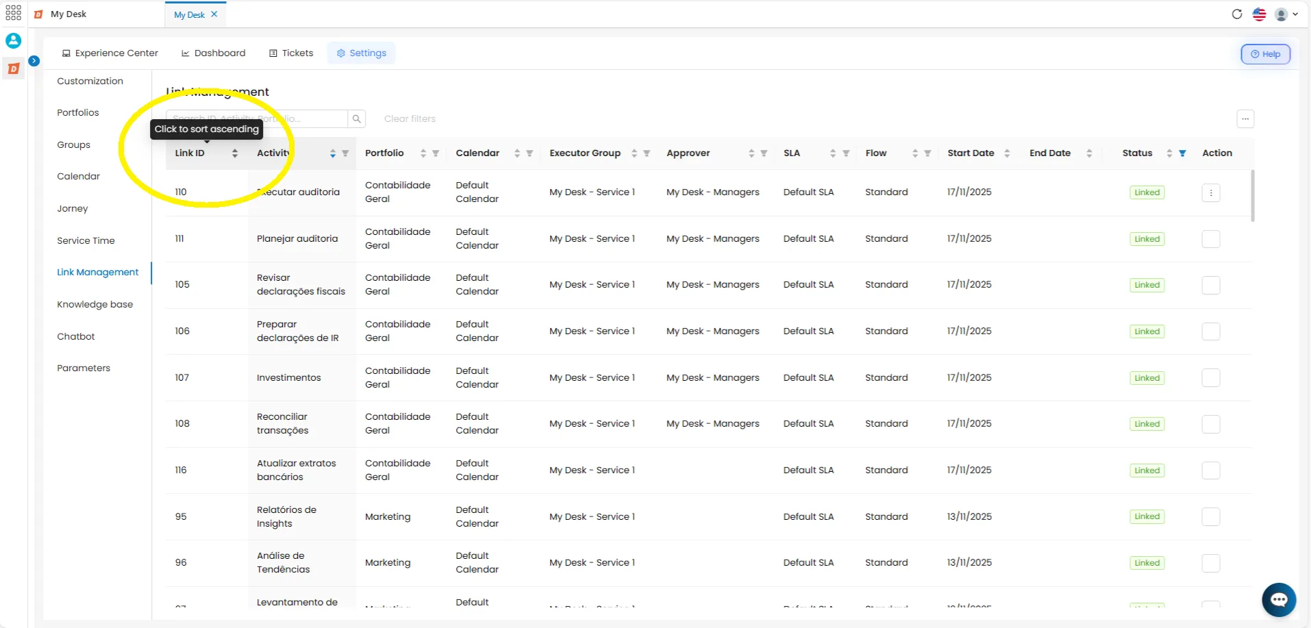Filter the Flow column
Image resolution: width=1311 pixels, height=628 pixels.
point(927,153)
